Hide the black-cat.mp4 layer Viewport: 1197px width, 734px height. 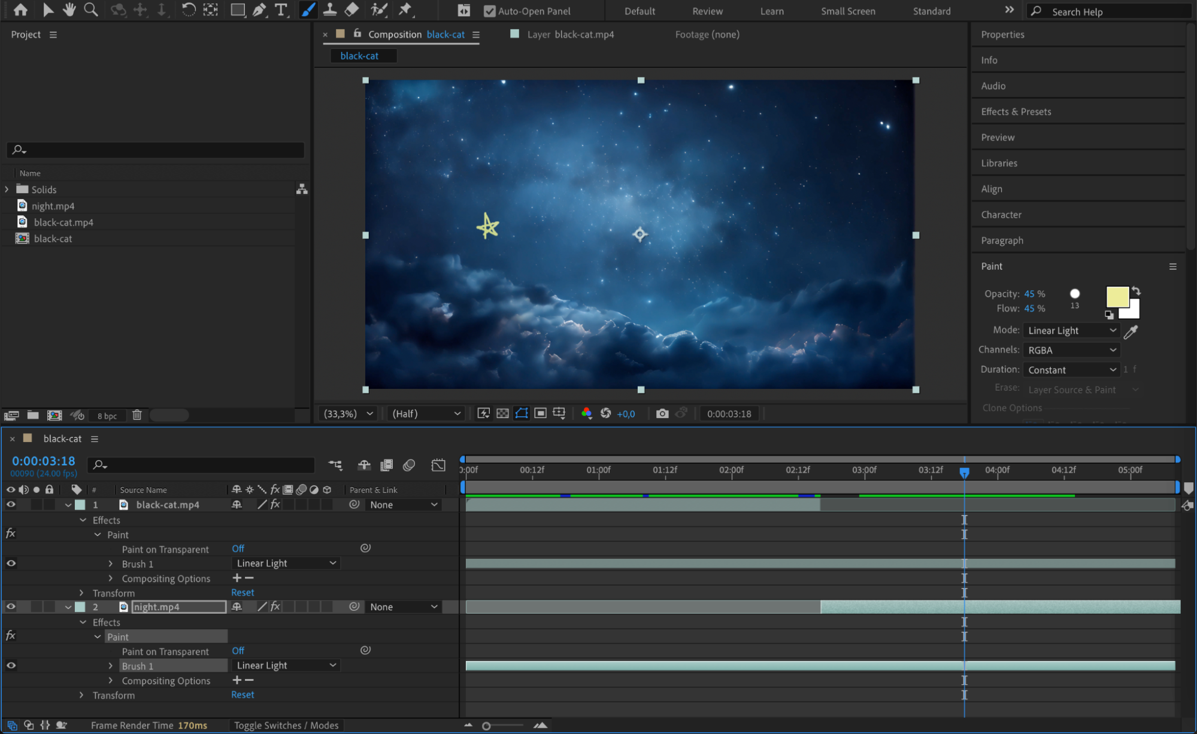(x=11, y=504)
